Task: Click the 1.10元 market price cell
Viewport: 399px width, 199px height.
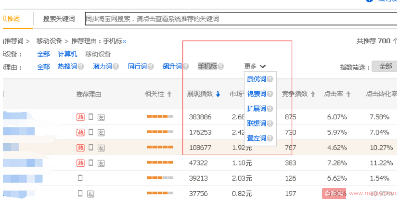Action: [x=242, y=163]
